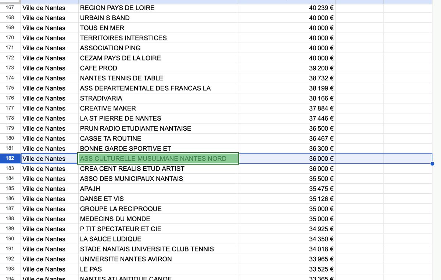Click GROUPE LA RECIPROQUE cell
Viewport: 441px width, 280px height.
point(158,209)
